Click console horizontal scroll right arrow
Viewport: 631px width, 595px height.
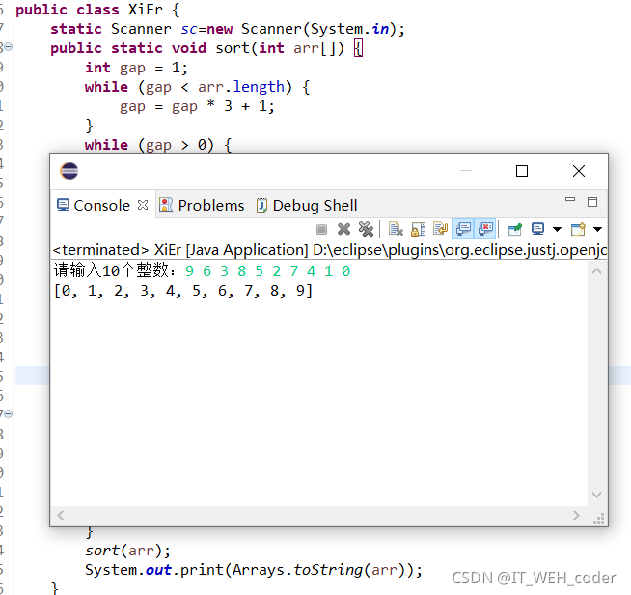(x=576, y=515)
